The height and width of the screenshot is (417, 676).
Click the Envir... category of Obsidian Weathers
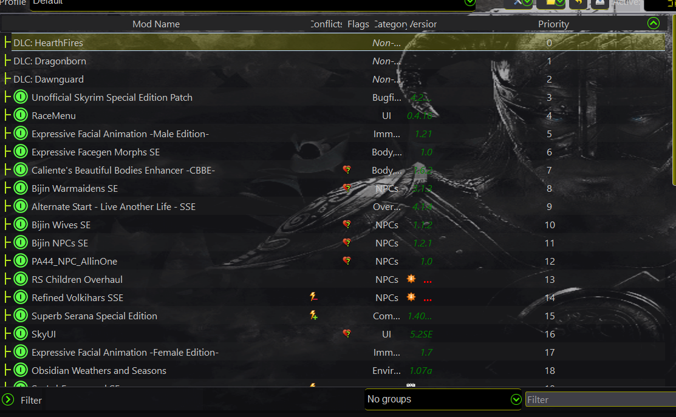pyautogui.click(x=386, y=370)
